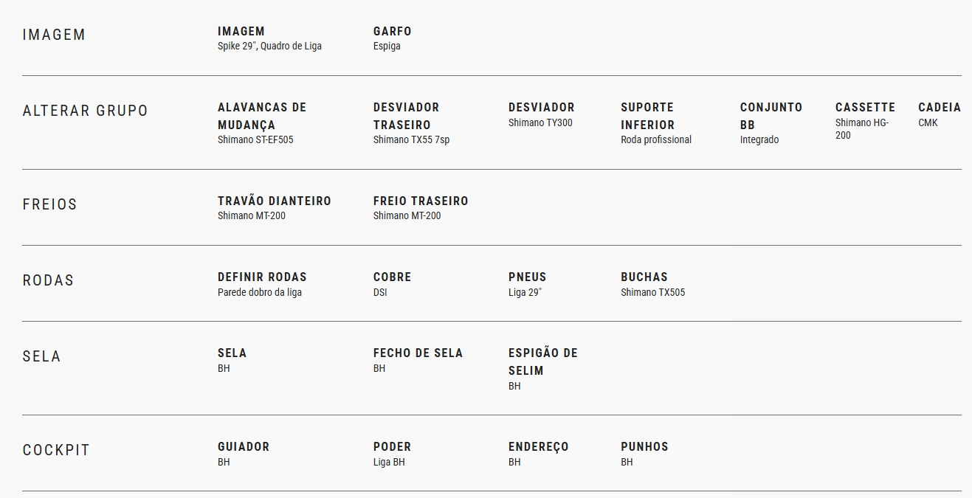Screen dimensions: 972x498
Task: Click the GARFO spec label
Action: 392,31
